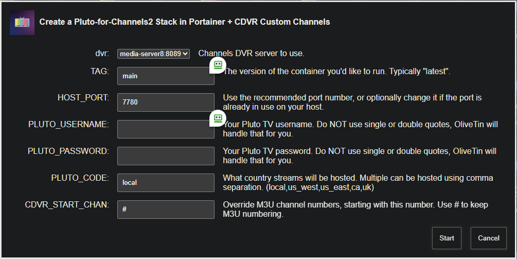Click the password manager icon on TAG field
The width and height of the screenshot is (517, 259).
coord(218,65)
